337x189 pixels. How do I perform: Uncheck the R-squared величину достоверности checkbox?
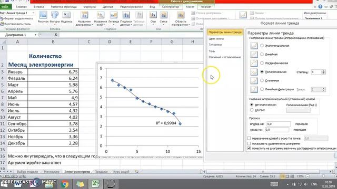click(249, 148)
